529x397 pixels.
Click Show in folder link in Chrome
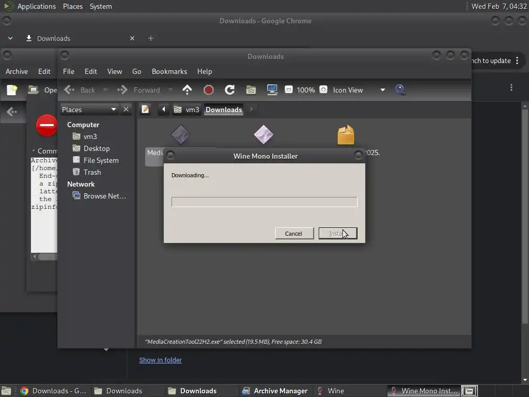pyautogui.click(x=160, y=360)
